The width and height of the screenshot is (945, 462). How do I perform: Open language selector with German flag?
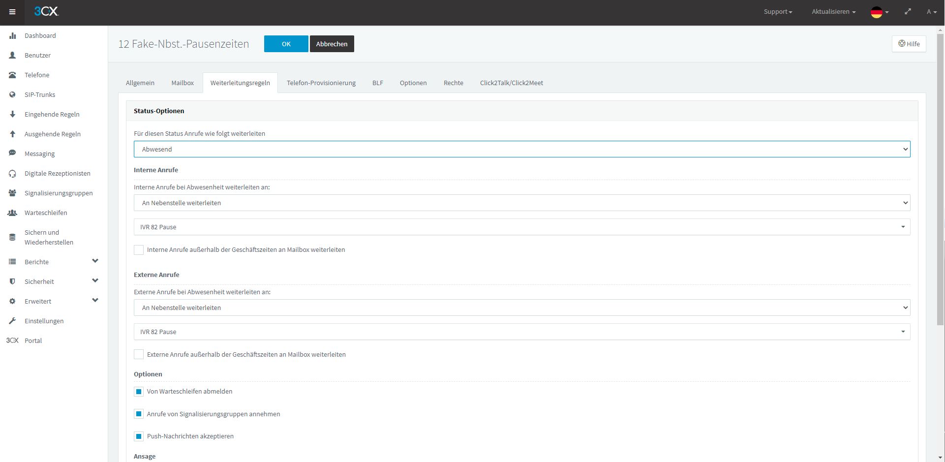point(880,12)
